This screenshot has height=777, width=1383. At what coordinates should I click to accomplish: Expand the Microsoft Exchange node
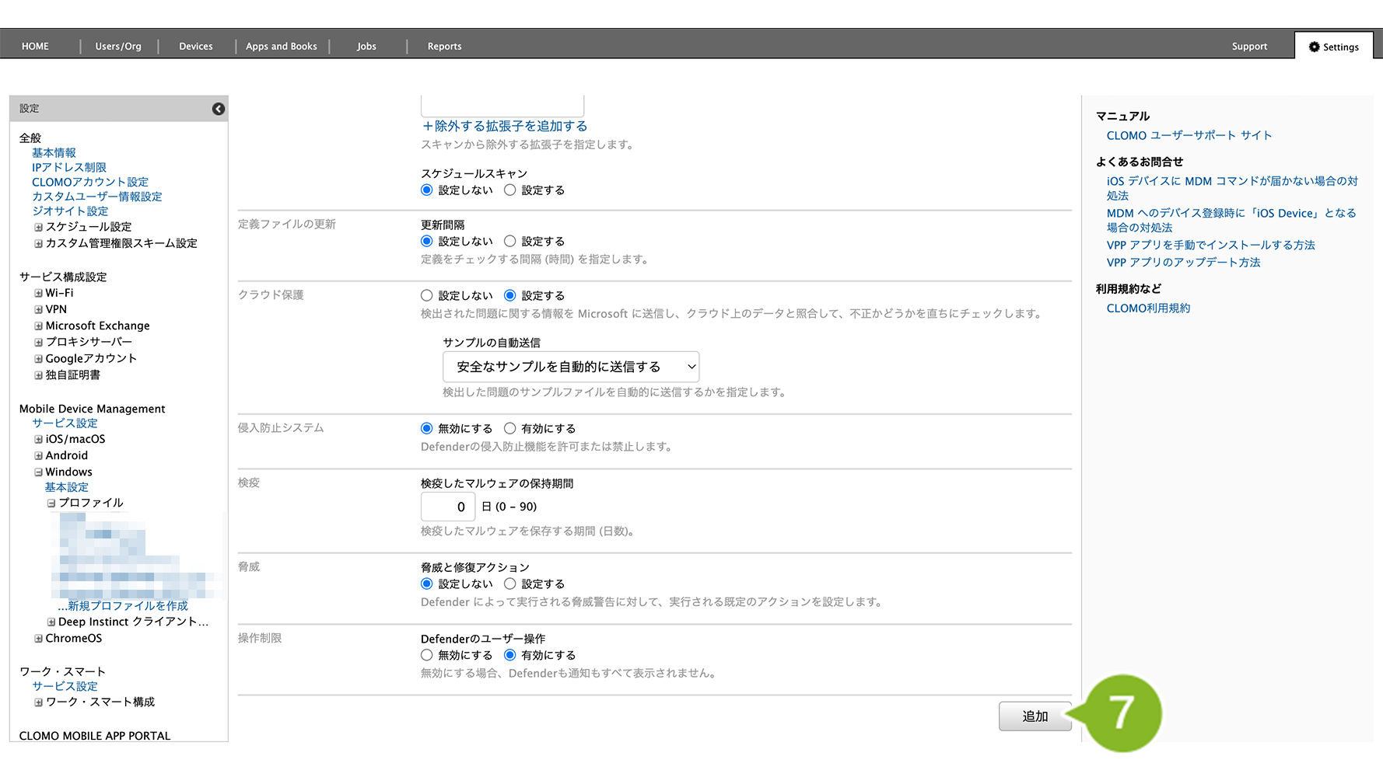pyautogui.click(x=38, y=326)
